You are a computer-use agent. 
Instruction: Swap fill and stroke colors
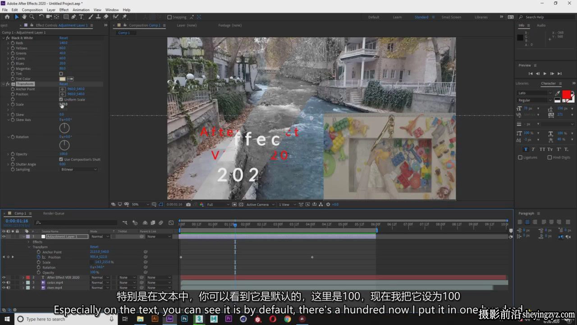572,93
